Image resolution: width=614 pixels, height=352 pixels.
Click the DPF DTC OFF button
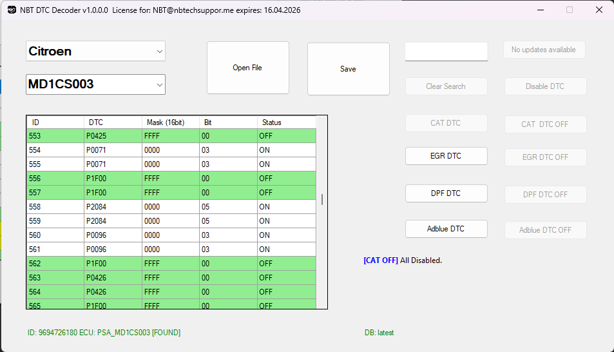pyautogui.click(x=545, y=195)
